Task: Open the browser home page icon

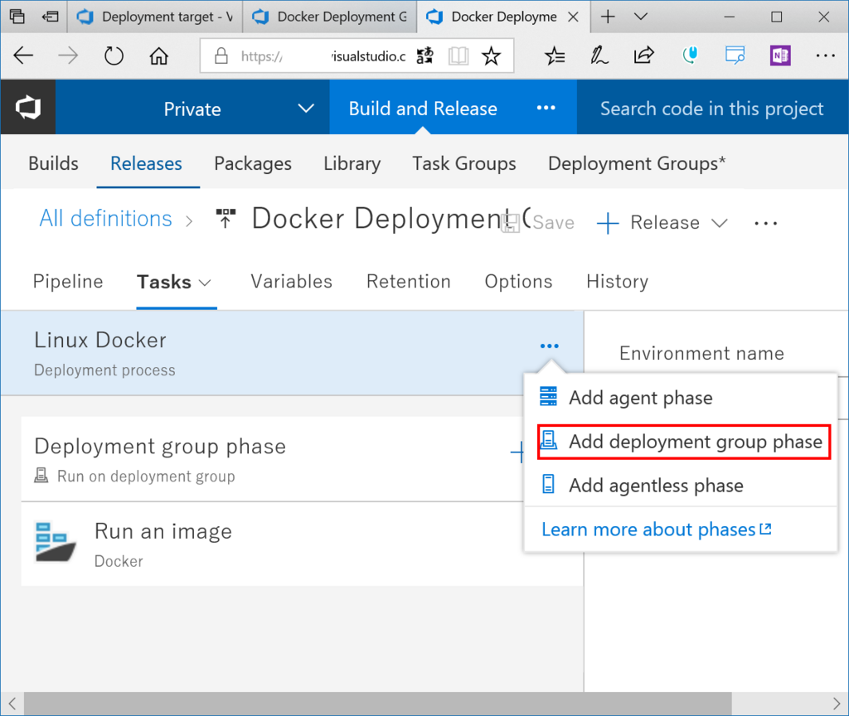Action: click(x=158, y=56)
